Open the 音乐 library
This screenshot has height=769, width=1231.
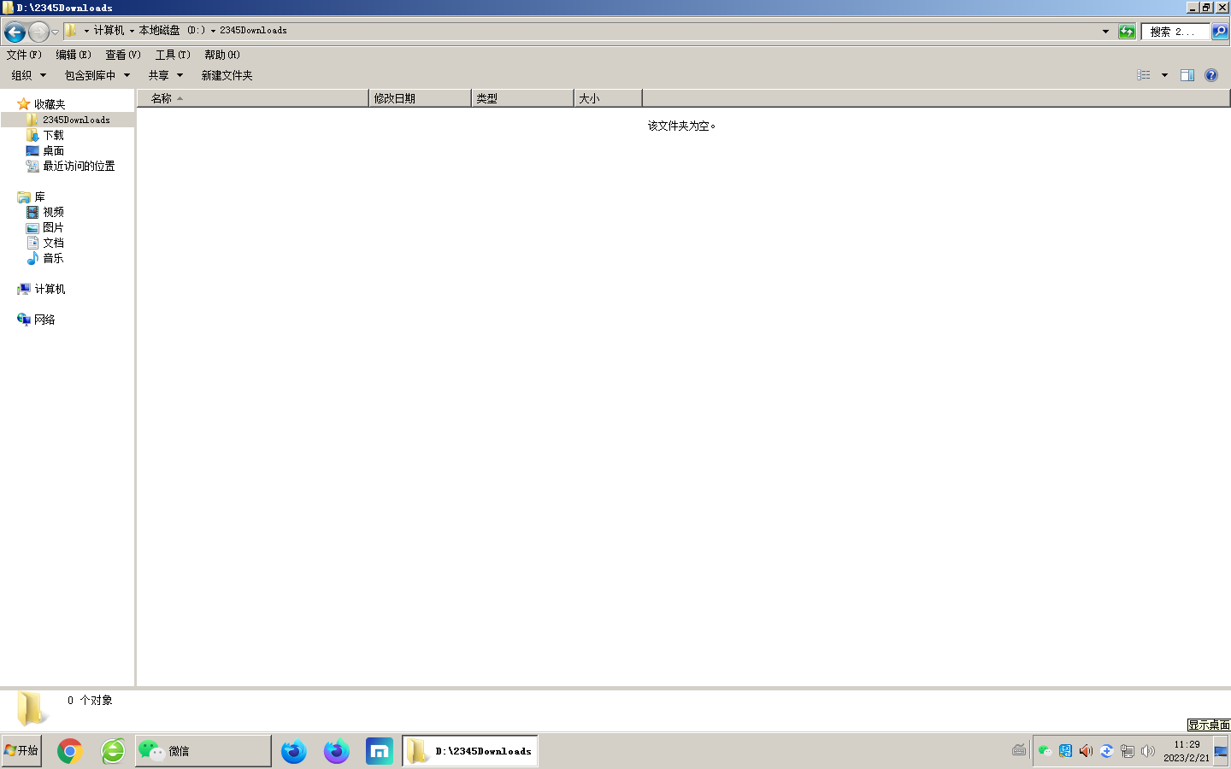[x=53, y=258]
